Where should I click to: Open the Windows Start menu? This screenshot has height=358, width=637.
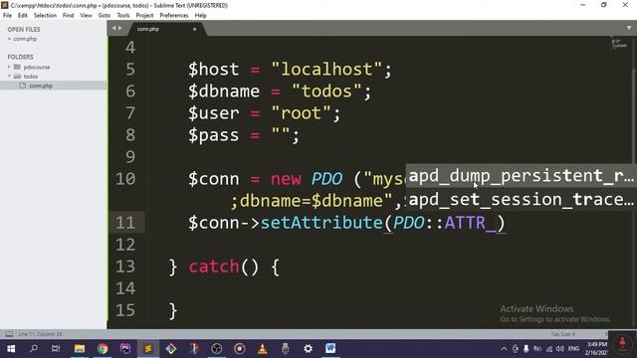11,349
